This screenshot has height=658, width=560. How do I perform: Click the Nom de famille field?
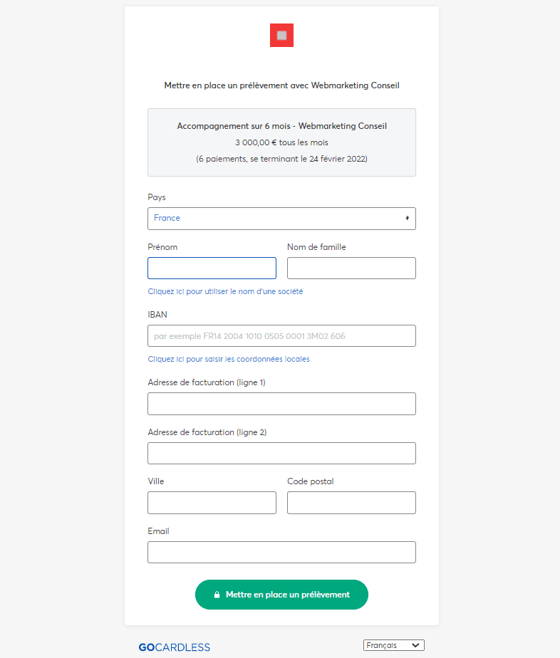351,268
